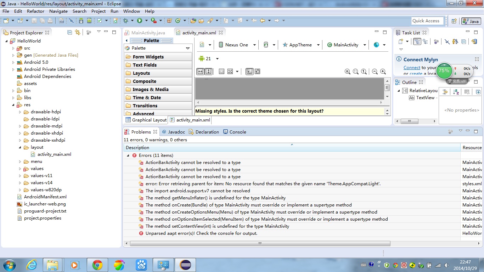Click the Link with Editor icon

[x=78, y=32]
